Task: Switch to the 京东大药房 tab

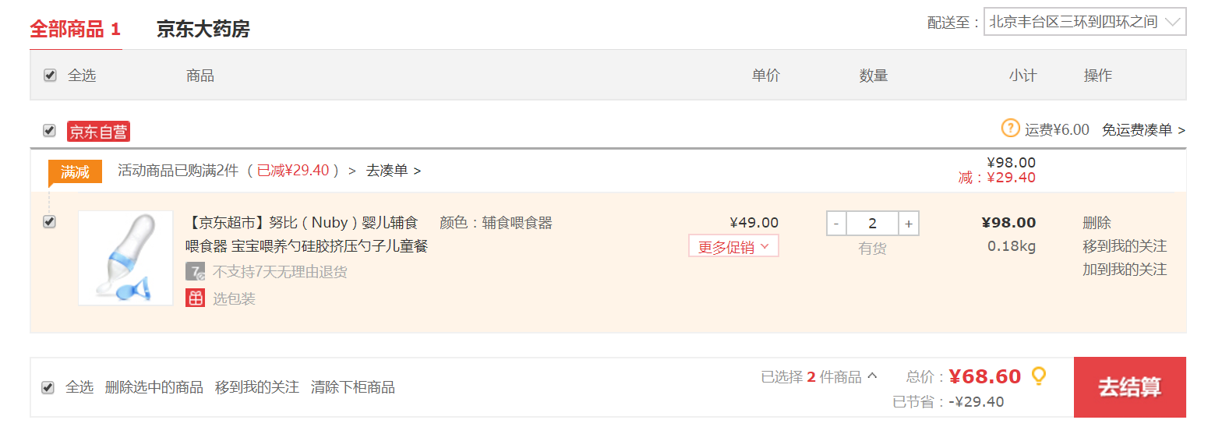Action: (x=203, y=30)
